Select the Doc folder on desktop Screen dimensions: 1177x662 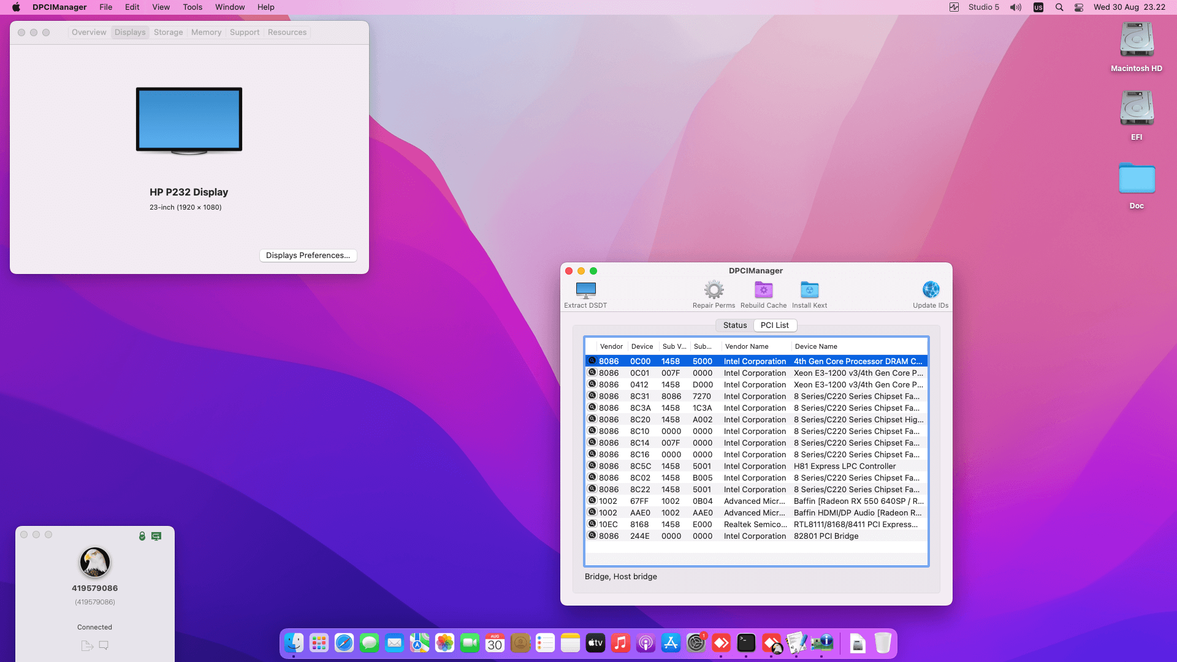pos(1137,186)
